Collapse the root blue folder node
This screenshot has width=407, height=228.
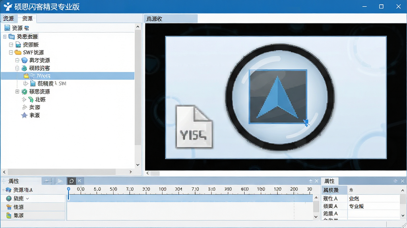click(x=5, y=37)
